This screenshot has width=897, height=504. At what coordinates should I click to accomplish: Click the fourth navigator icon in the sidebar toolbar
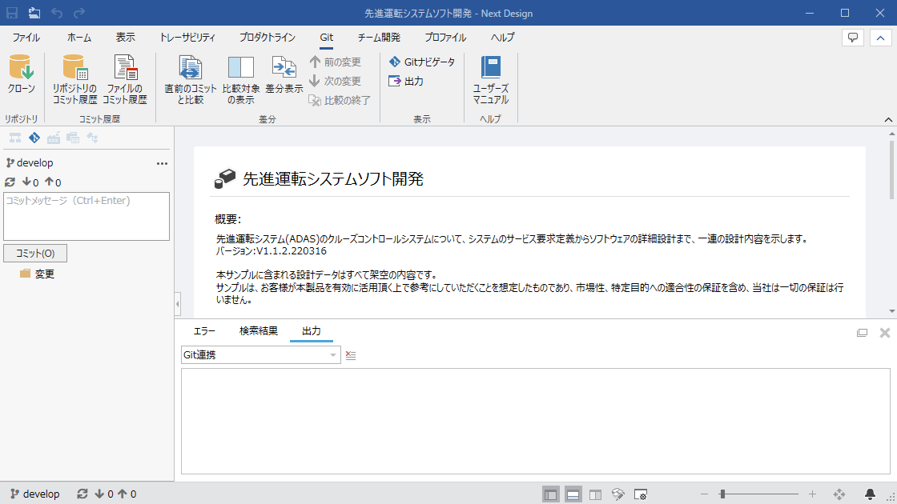coord(73,138)
